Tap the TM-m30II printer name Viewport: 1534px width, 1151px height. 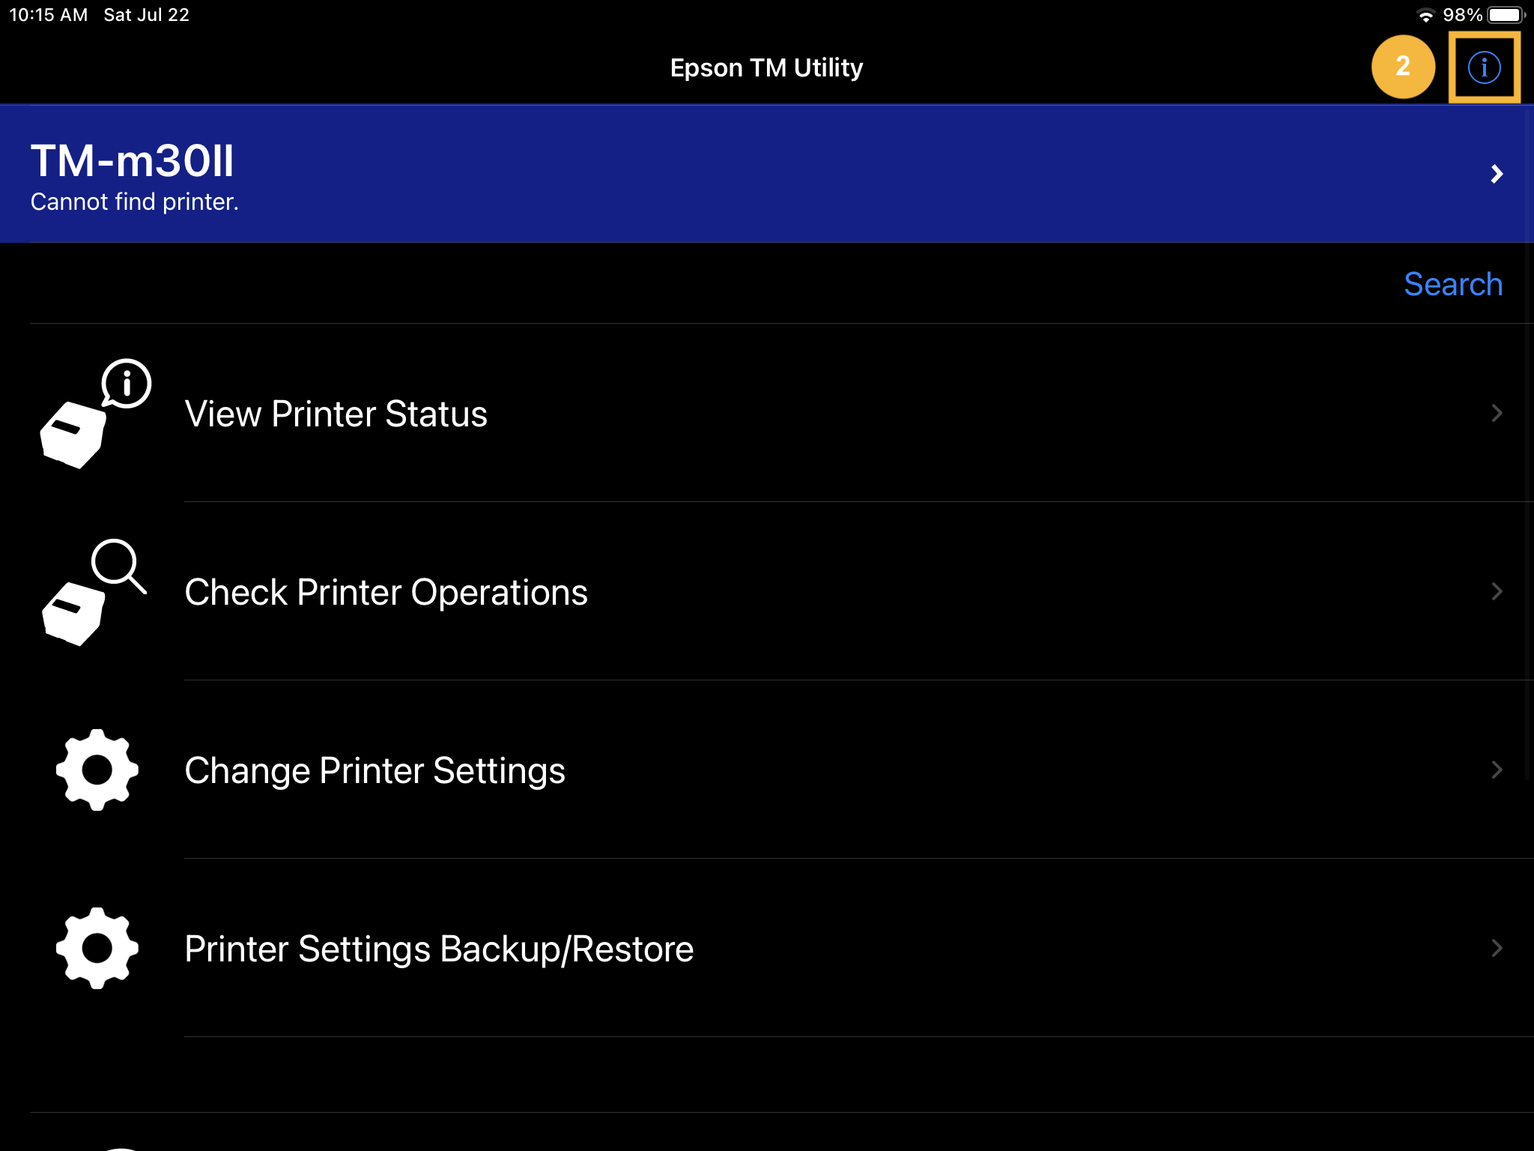pos(133,160)
